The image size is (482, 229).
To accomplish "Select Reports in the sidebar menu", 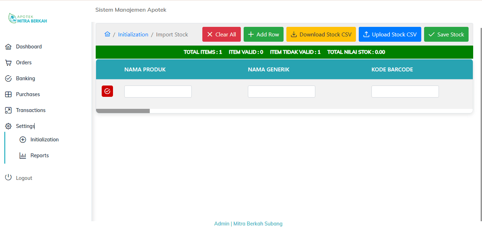I will [40, 155].
